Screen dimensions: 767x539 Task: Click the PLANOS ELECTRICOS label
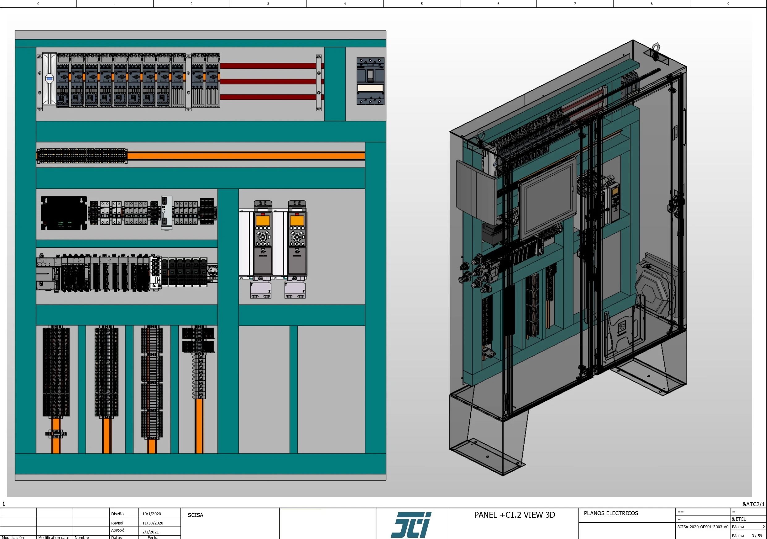coord(611,513)
